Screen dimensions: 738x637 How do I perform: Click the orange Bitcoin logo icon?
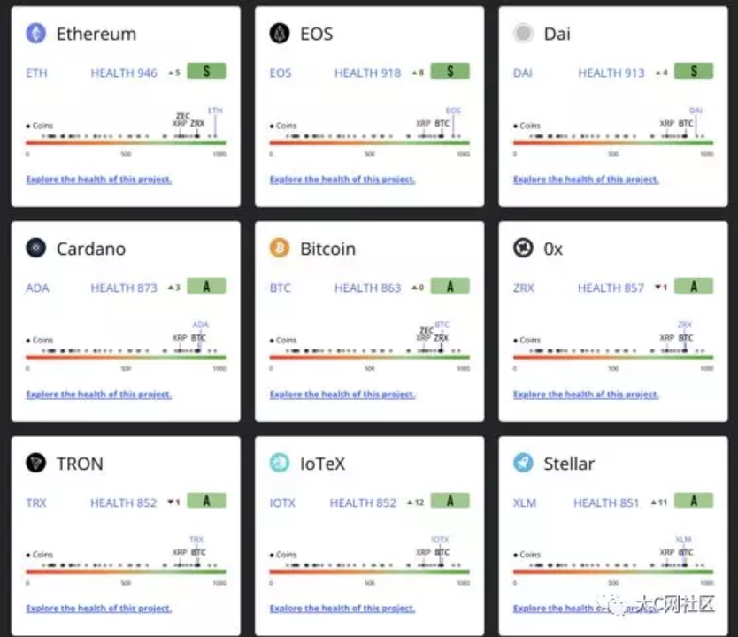(280, 248)
